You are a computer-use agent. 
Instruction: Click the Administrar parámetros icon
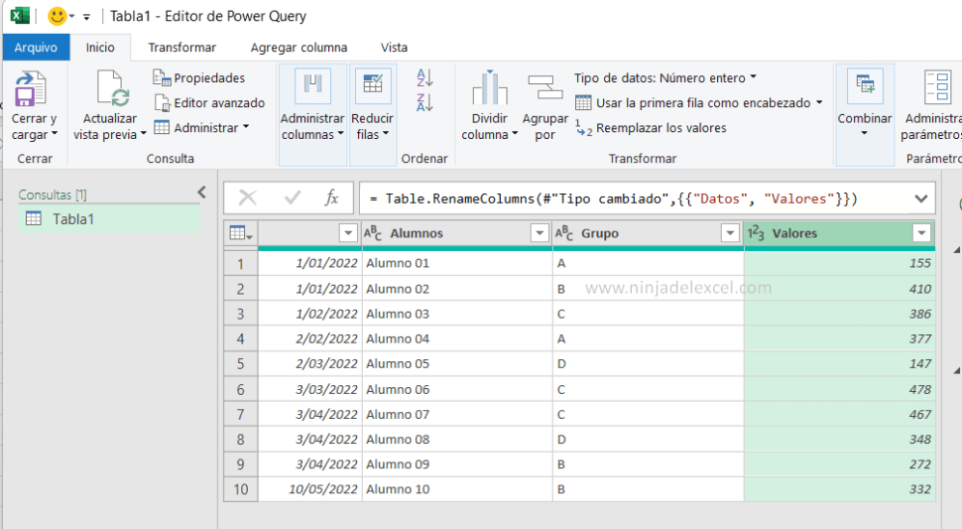pos(937,87)
